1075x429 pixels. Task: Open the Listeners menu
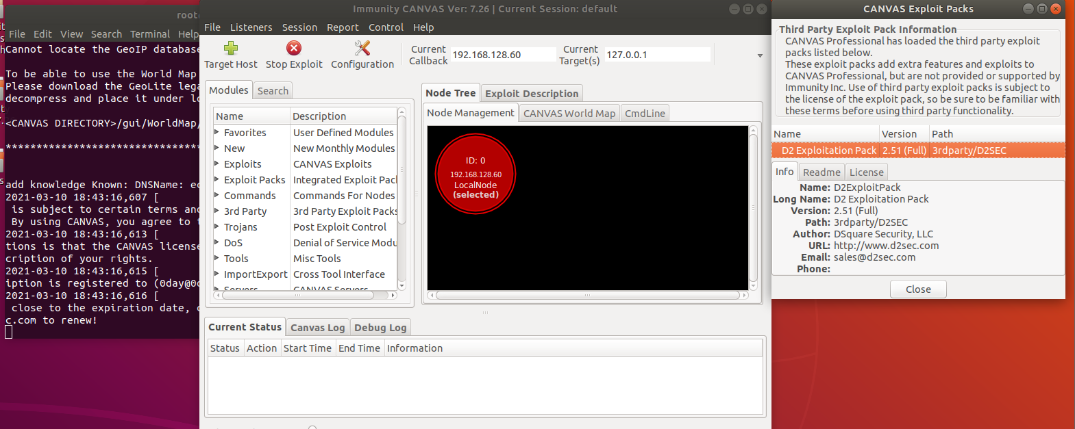[251, 27]
